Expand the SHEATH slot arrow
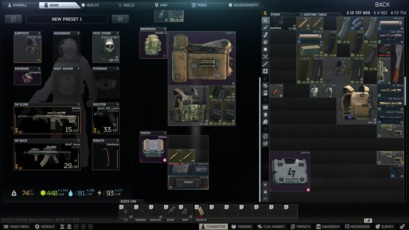Screen dimensions: 409x230 [x=118, y=140]
